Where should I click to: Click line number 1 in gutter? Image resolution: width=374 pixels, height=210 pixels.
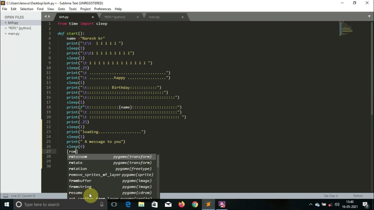50,24
